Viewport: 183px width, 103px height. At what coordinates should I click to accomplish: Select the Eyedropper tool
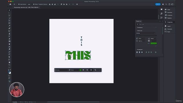coord(9,26)
